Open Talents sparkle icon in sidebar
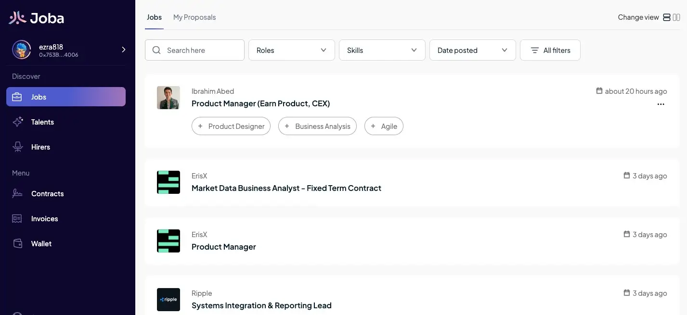Viewport: 687px width, 315px height. tap(18, 122)
